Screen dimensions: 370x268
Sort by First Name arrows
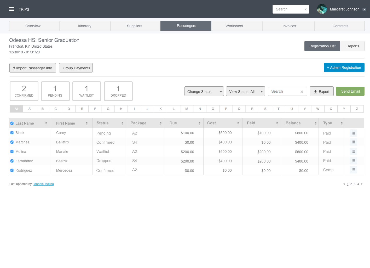pos(86,123)
